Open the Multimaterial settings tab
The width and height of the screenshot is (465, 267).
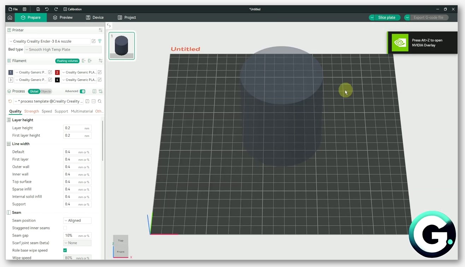coord(82,111)
